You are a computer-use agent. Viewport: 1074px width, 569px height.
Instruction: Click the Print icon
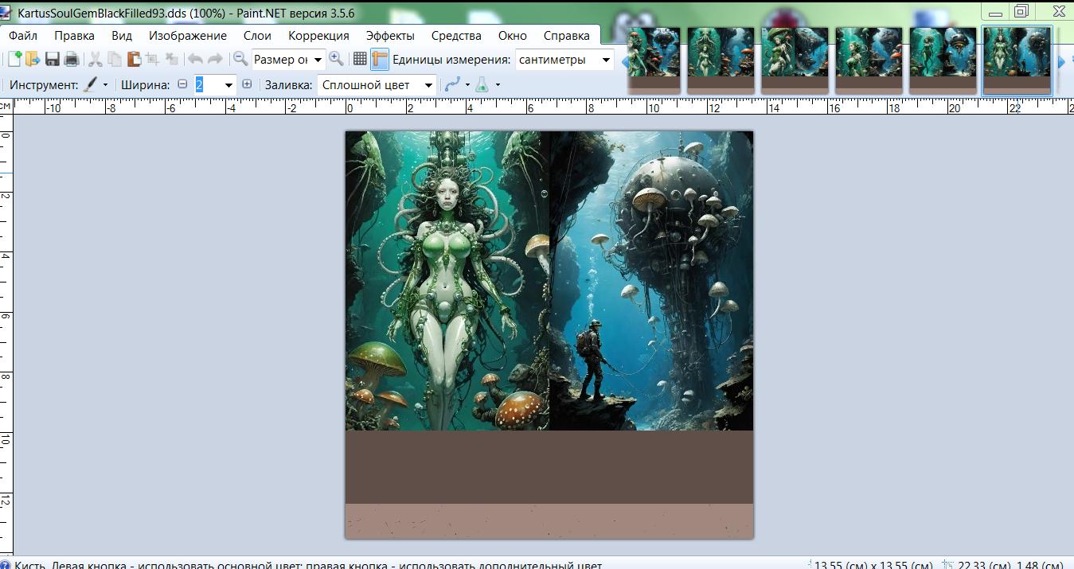(71, 60)
